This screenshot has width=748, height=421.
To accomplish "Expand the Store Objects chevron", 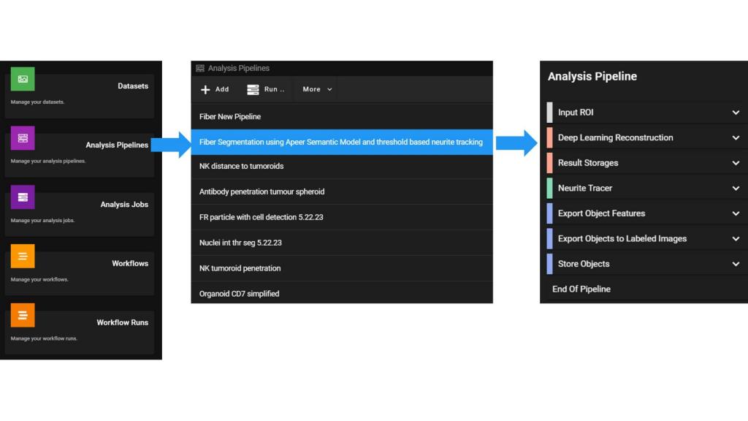I will point(736,264).
